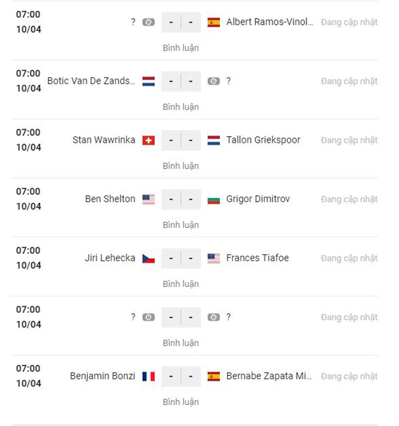
Task: Click Czech flag next to Jiri Lehecka
Action: click(x=149, y=258)
